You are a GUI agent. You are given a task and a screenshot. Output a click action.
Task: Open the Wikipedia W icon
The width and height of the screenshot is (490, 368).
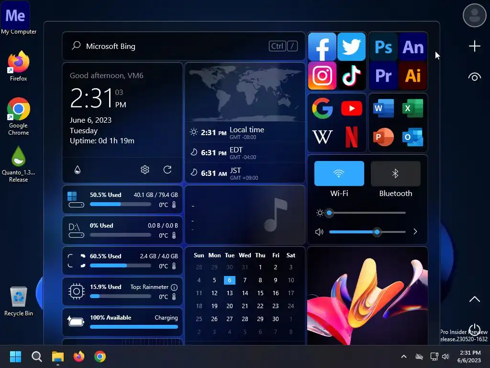[x=322, y=137]
